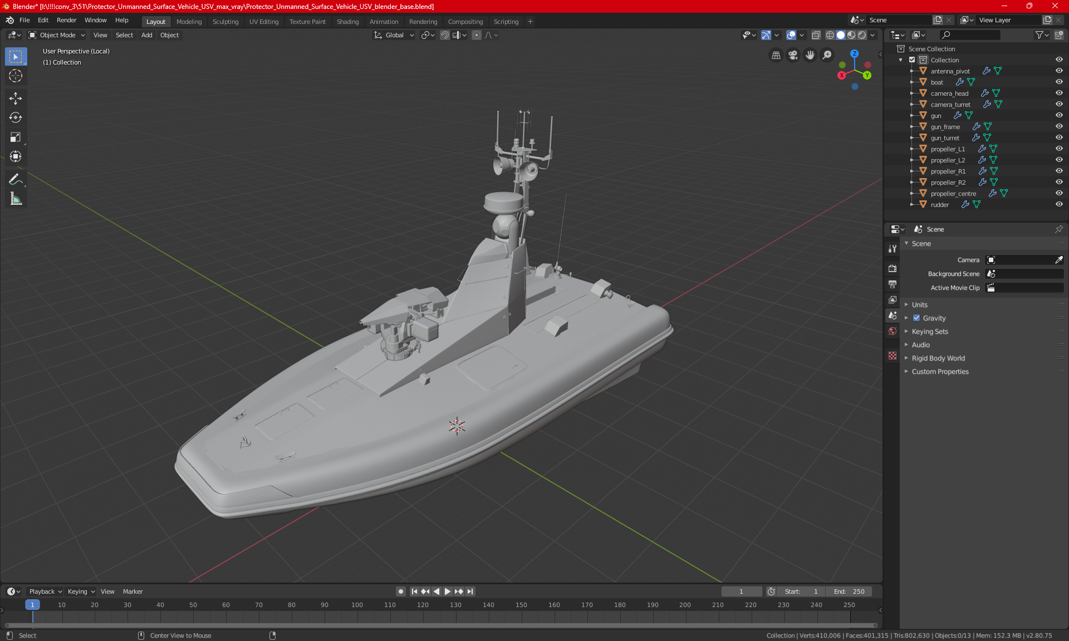Switch to the Shading workspace tab
The height and width of the screenshot is (641, 1069).
point(347,22)
